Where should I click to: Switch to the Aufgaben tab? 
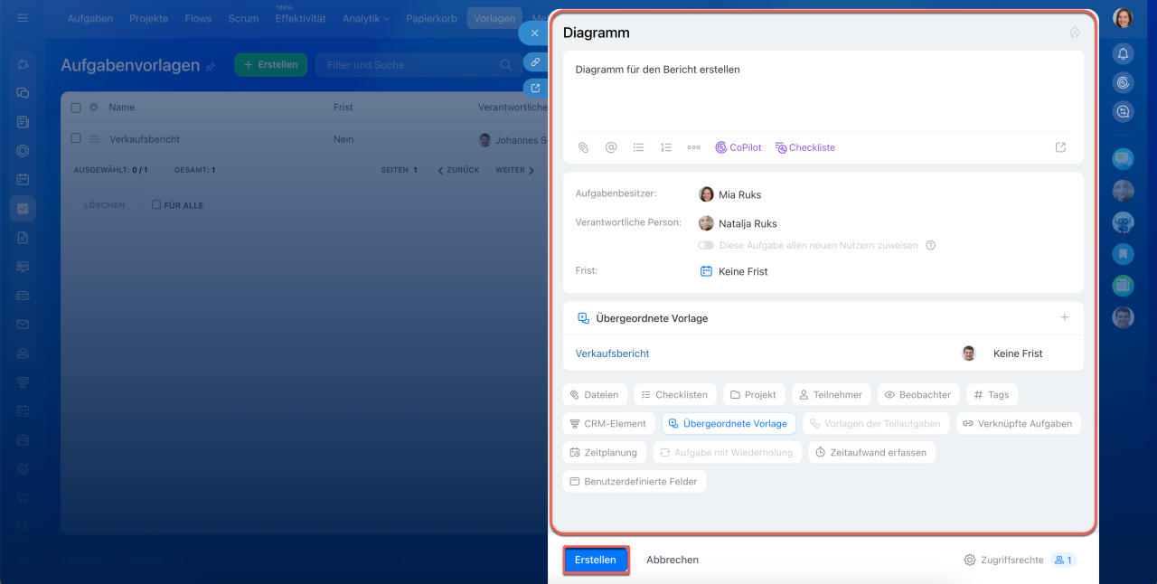90,18
